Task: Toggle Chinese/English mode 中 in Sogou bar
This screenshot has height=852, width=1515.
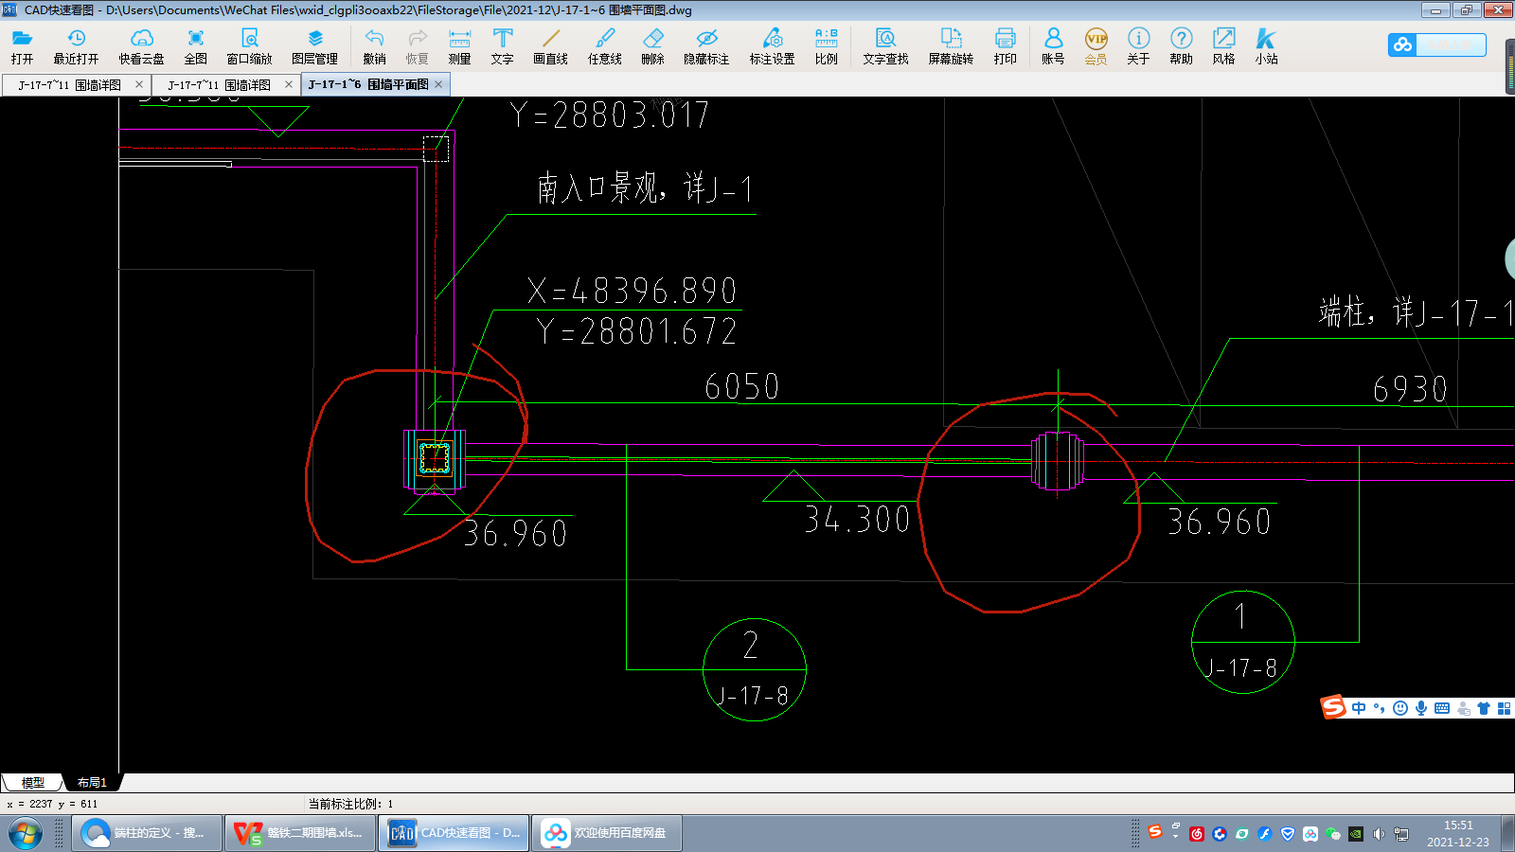Action: point(1359,708)
